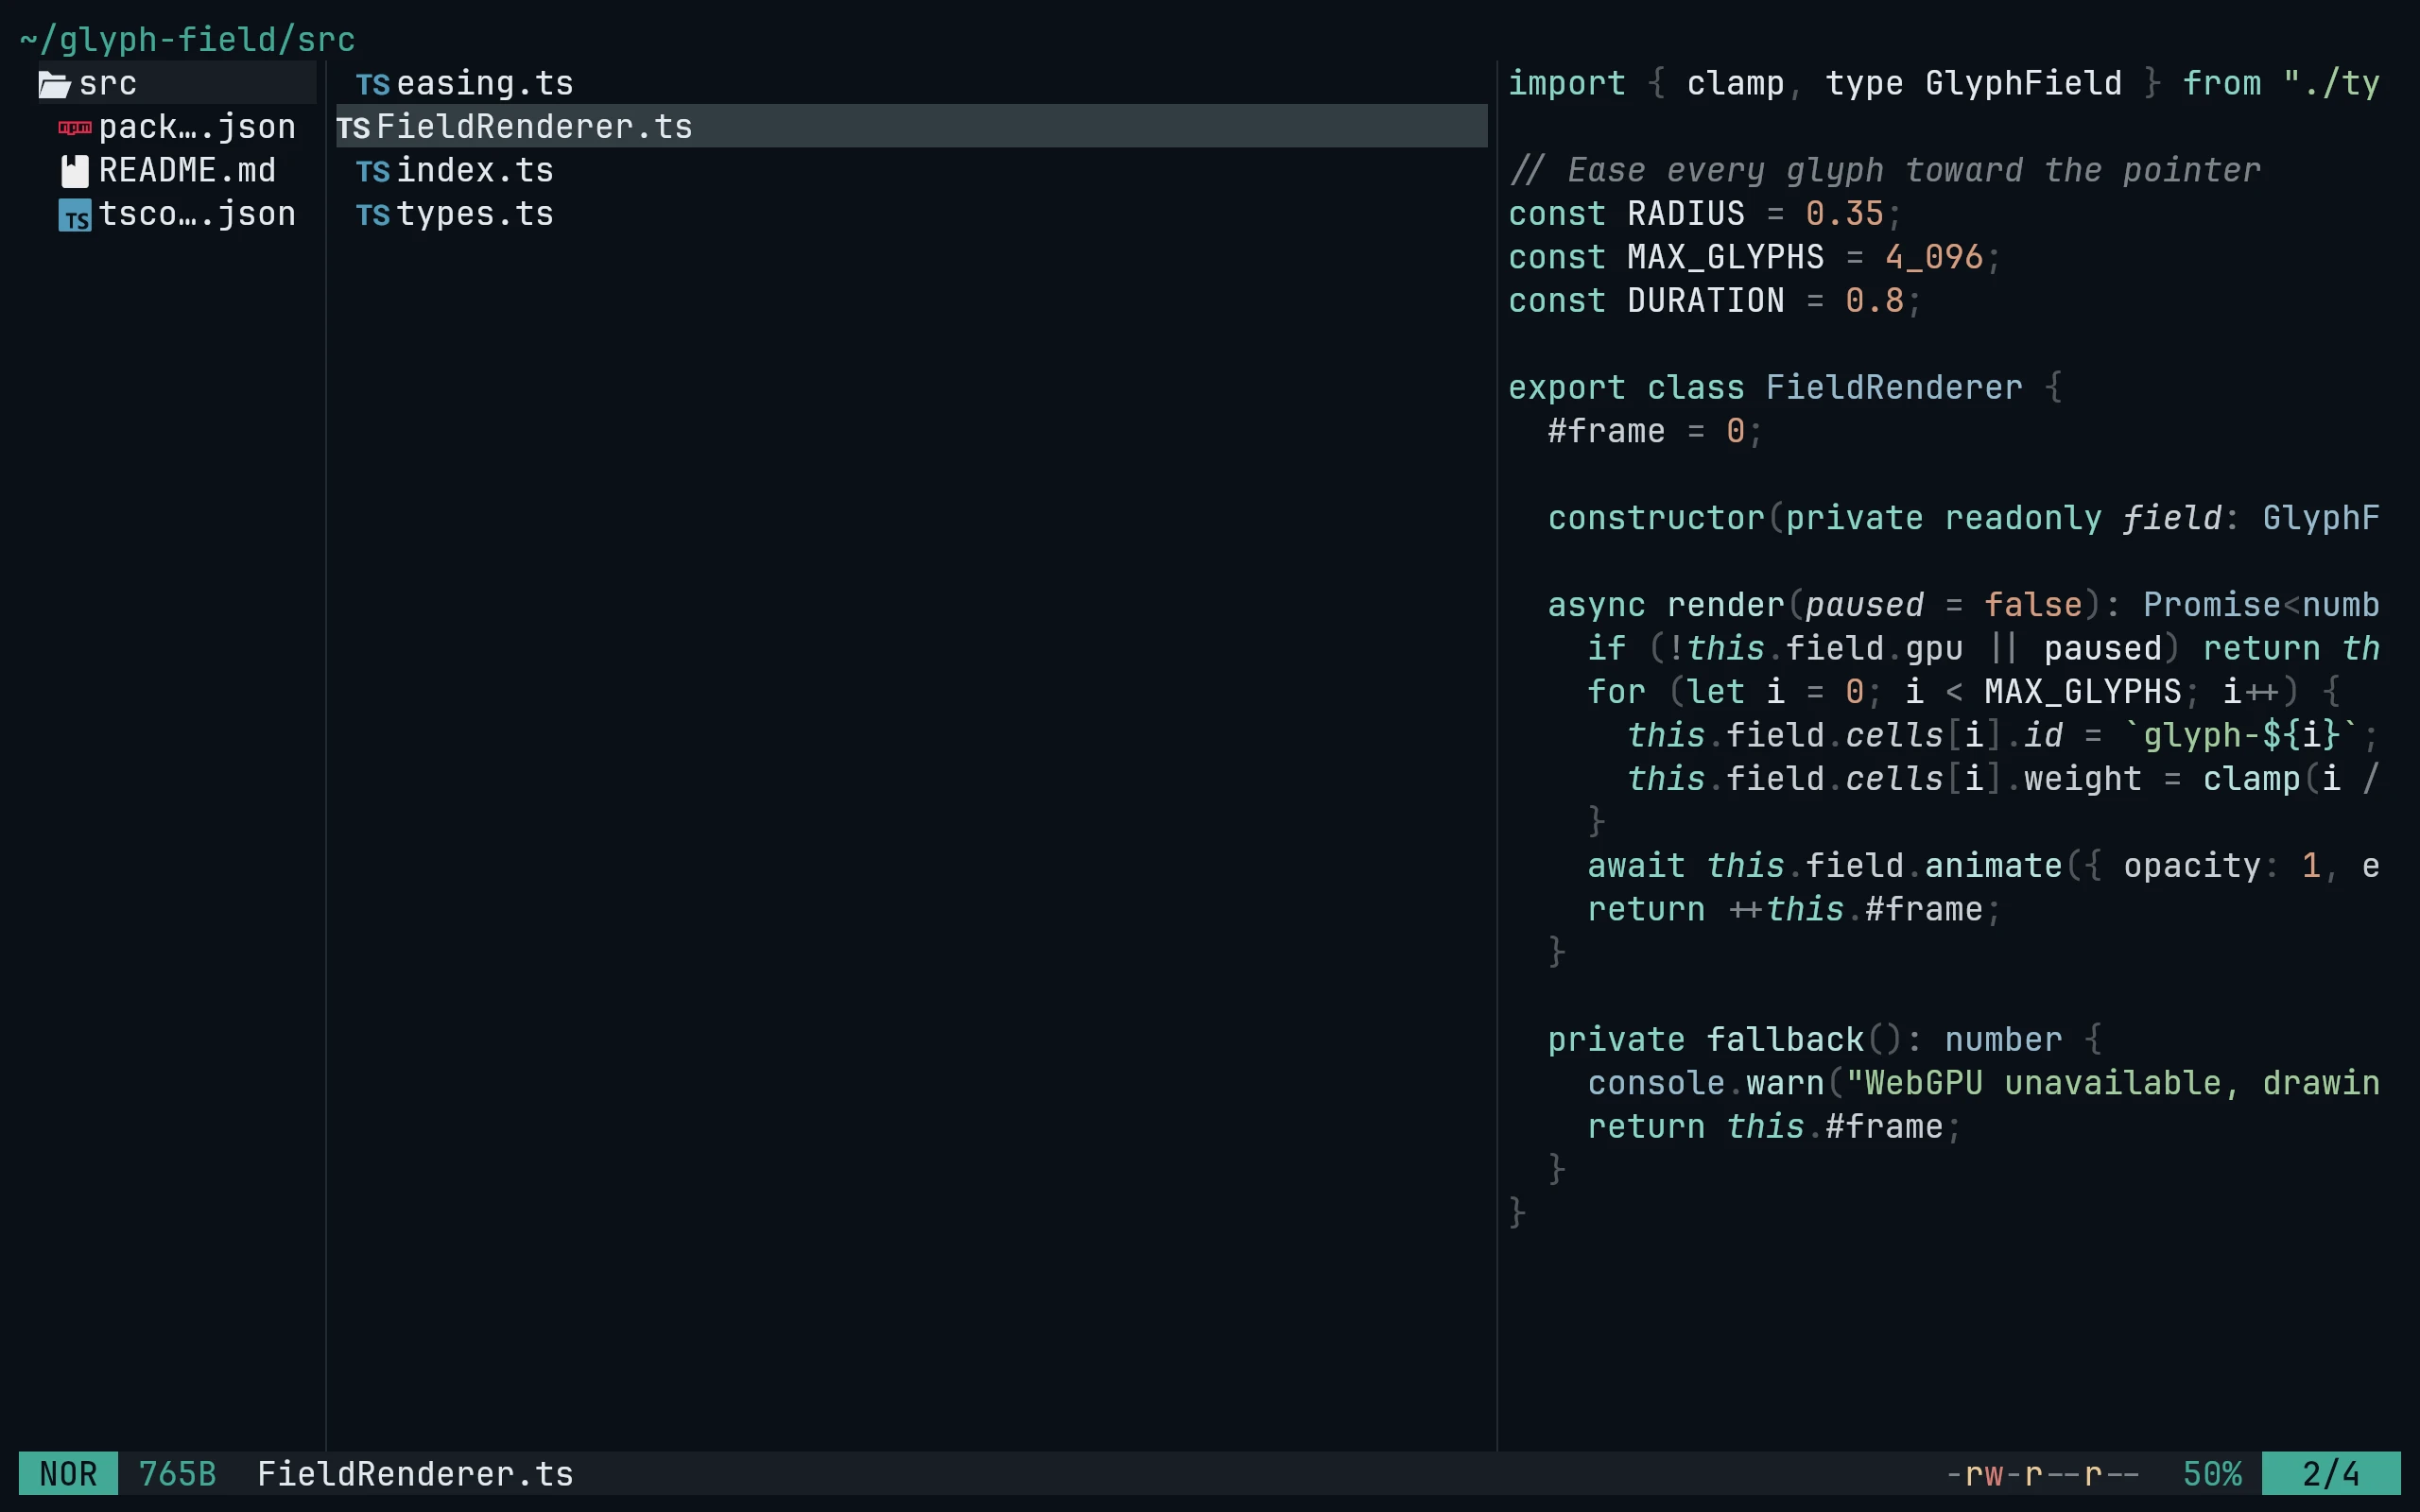Click the -rw-r--r-- permissions text
Screen dimensions: 2420x1512
2042,1473
